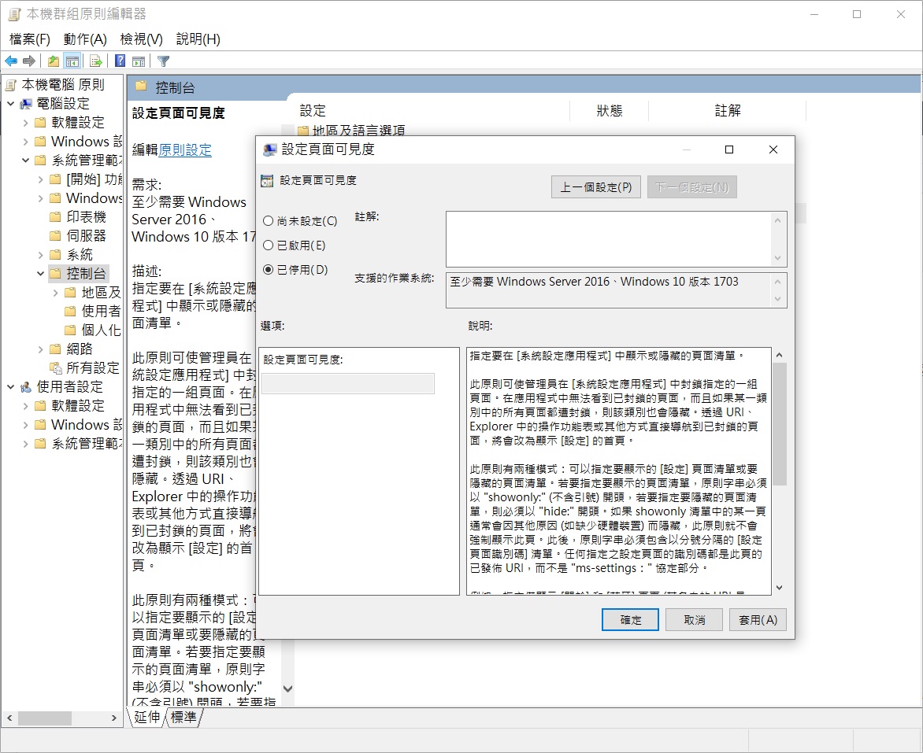Open the 說明(H) menu
The image size is (923, 753).
coord(198,39)
